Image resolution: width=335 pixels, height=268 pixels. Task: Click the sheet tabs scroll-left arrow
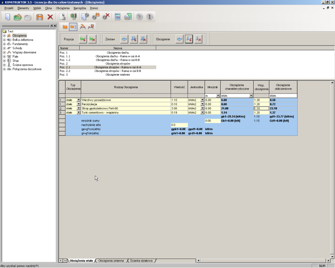[x=61, y=261]
